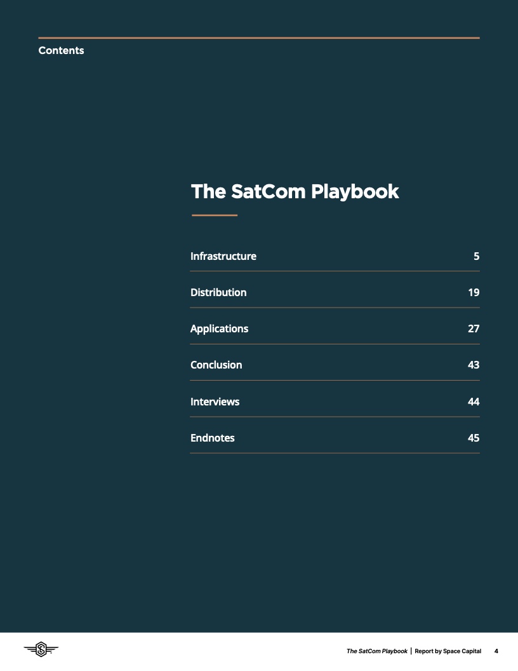Click the Contents header label
The width and height of the screenshot is (518, 671).
click(x=61, y=51)
